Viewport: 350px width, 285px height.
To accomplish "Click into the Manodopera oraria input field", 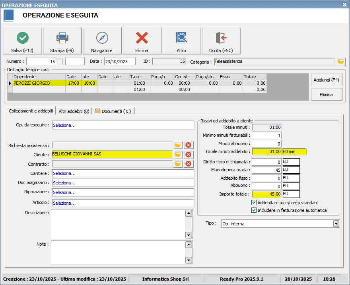I will pos(266,170).
